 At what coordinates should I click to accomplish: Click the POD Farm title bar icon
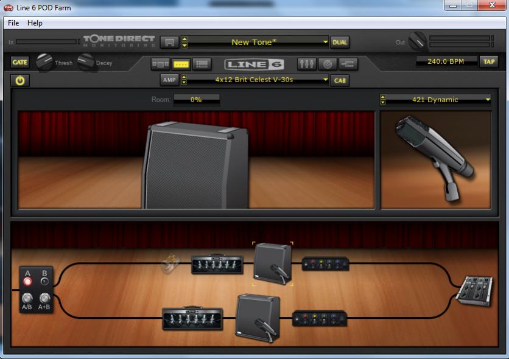coord(9,7)
